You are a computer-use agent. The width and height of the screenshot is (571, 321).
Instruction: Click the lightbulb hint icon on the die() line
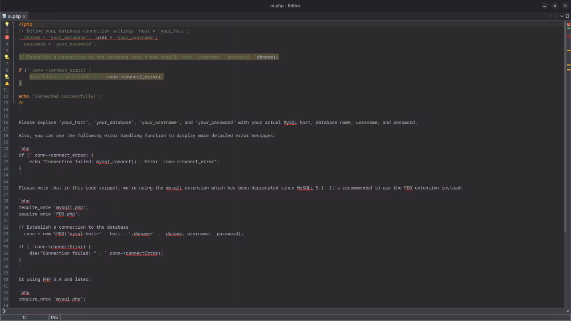[7, 77]
